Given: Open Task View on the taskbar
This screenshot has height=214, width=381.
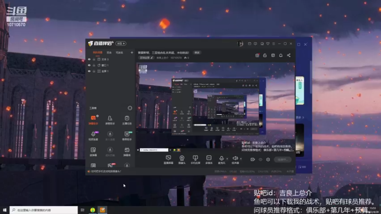Looking at the screenshot, I should click(x=82, y=210).
